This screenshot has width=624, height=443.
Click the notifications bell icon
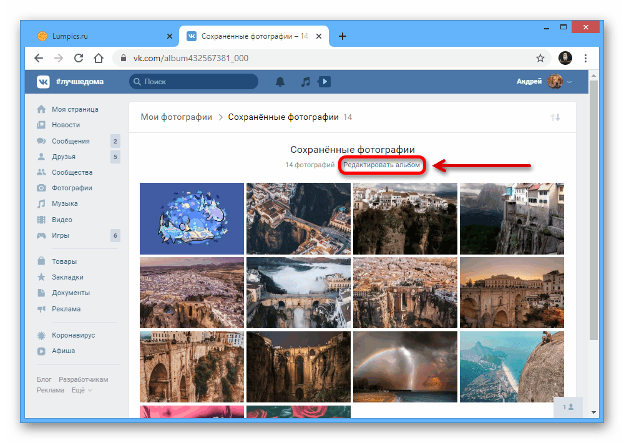point(280,82)
